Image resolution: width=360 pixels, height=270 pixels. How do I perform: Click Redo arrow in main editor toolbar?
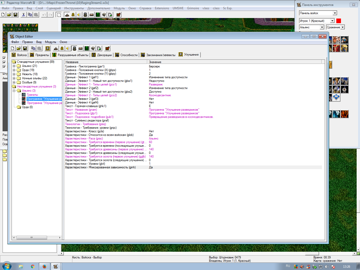tap(50, 15)
